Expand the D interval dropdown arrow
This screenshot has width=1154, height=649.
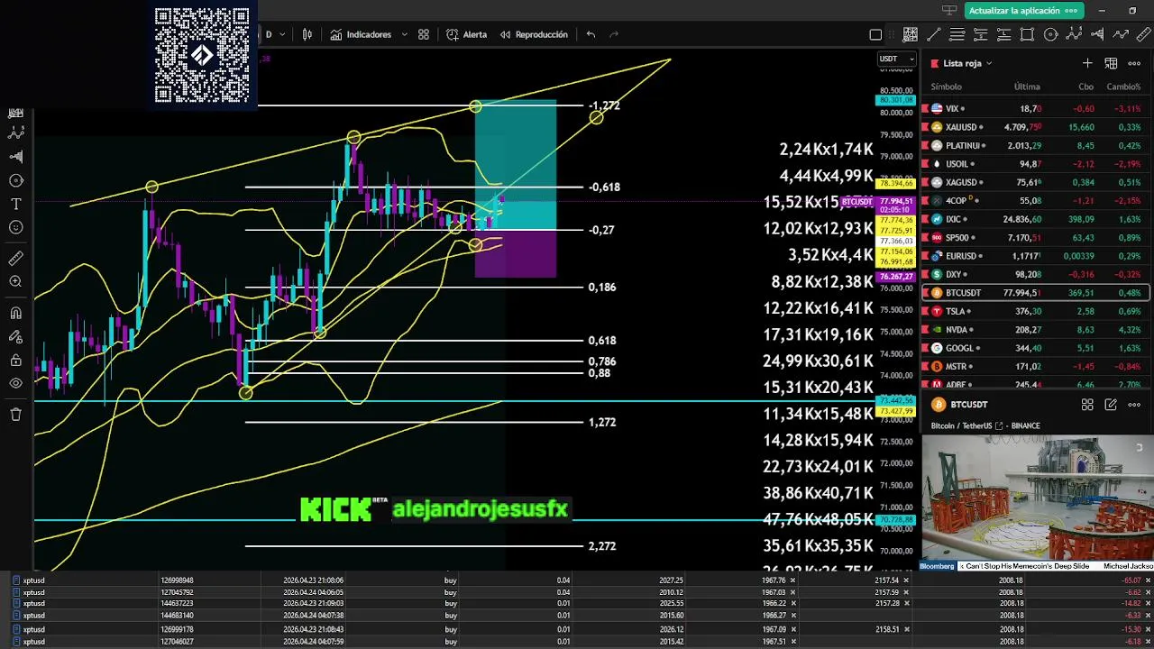[282, 34]
